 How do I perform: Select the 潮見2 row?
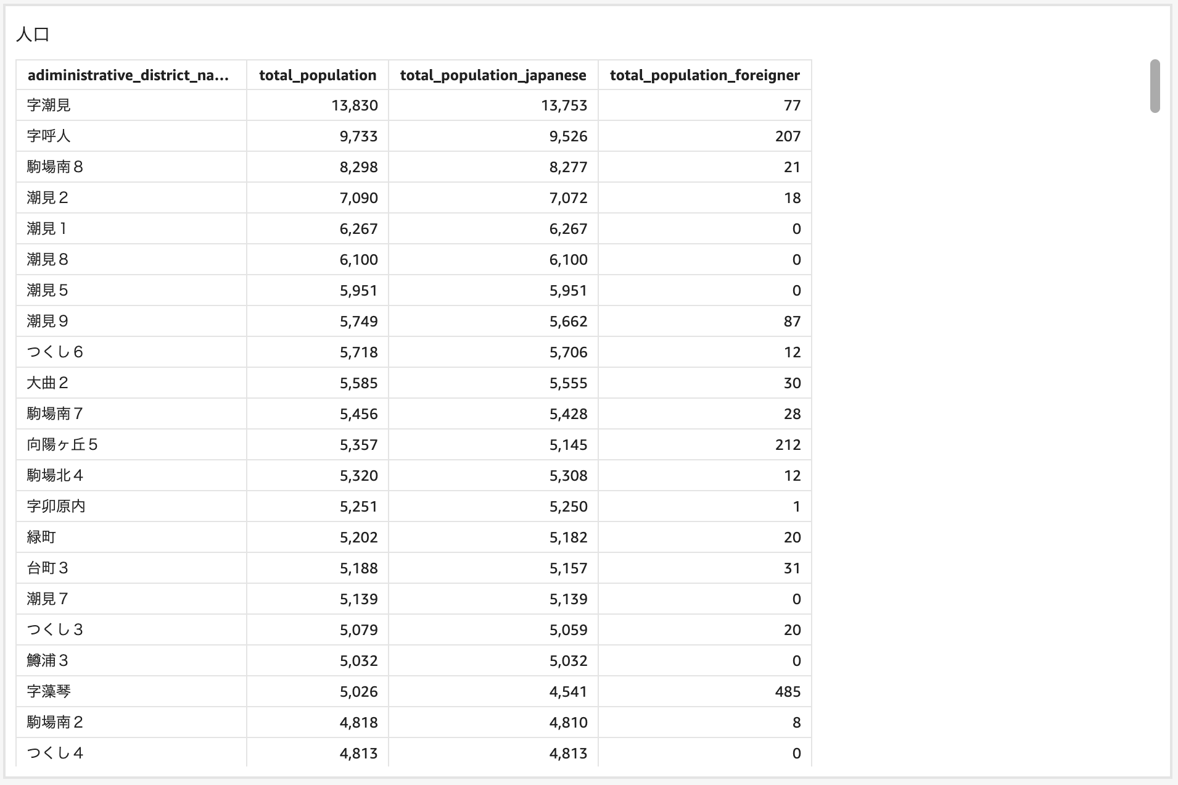pos(130,197)
